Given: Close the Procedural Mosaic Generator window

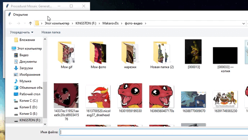Looking at the screenshot, I should pyautogui.click(x=84, y=6).
